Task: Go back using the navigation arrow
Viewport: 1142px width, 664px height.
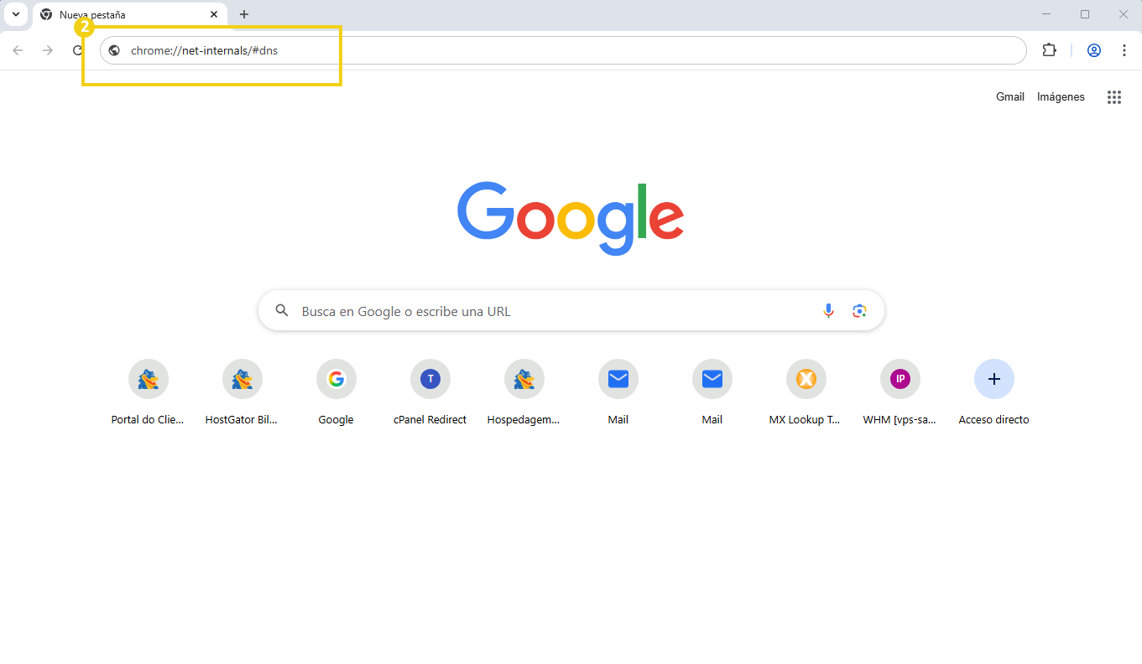Action: (x=18, y=50)
